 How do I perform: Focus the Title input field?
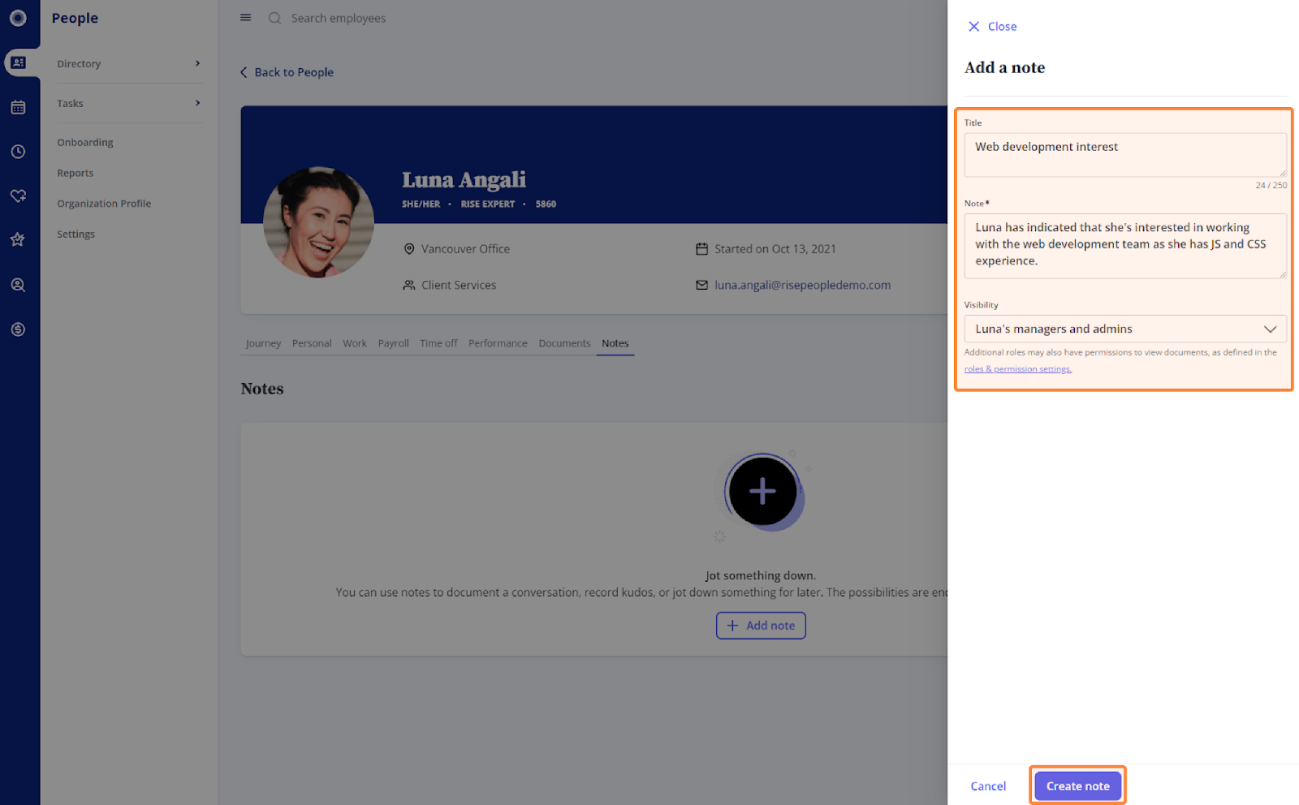pos(1125,155)
